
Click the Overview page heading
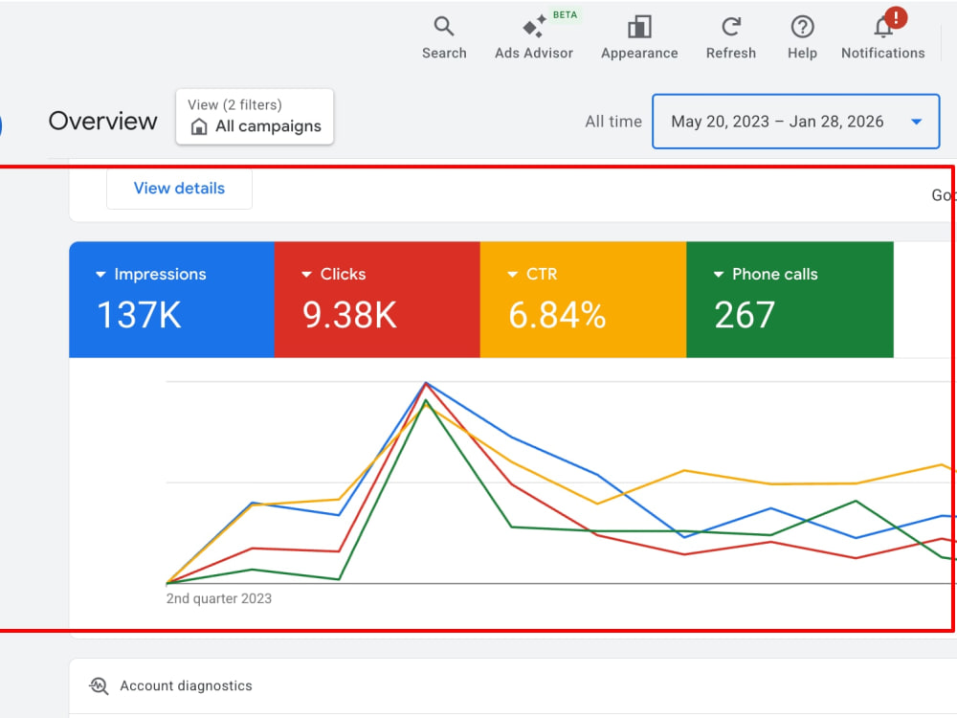(x=103, y=121)
